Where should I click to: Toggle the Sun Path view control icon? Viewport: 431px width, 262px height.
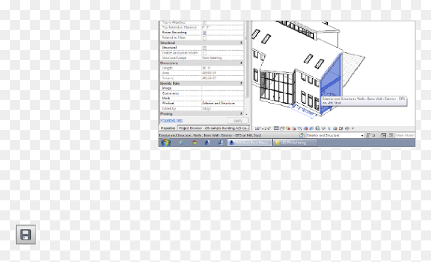[288, 129]
